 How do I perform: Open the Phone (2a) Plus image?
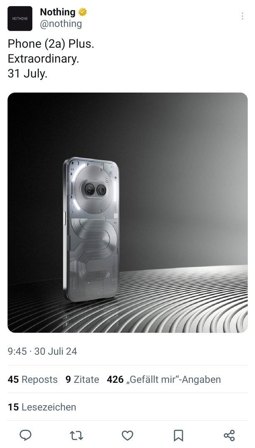pos(127,212)
